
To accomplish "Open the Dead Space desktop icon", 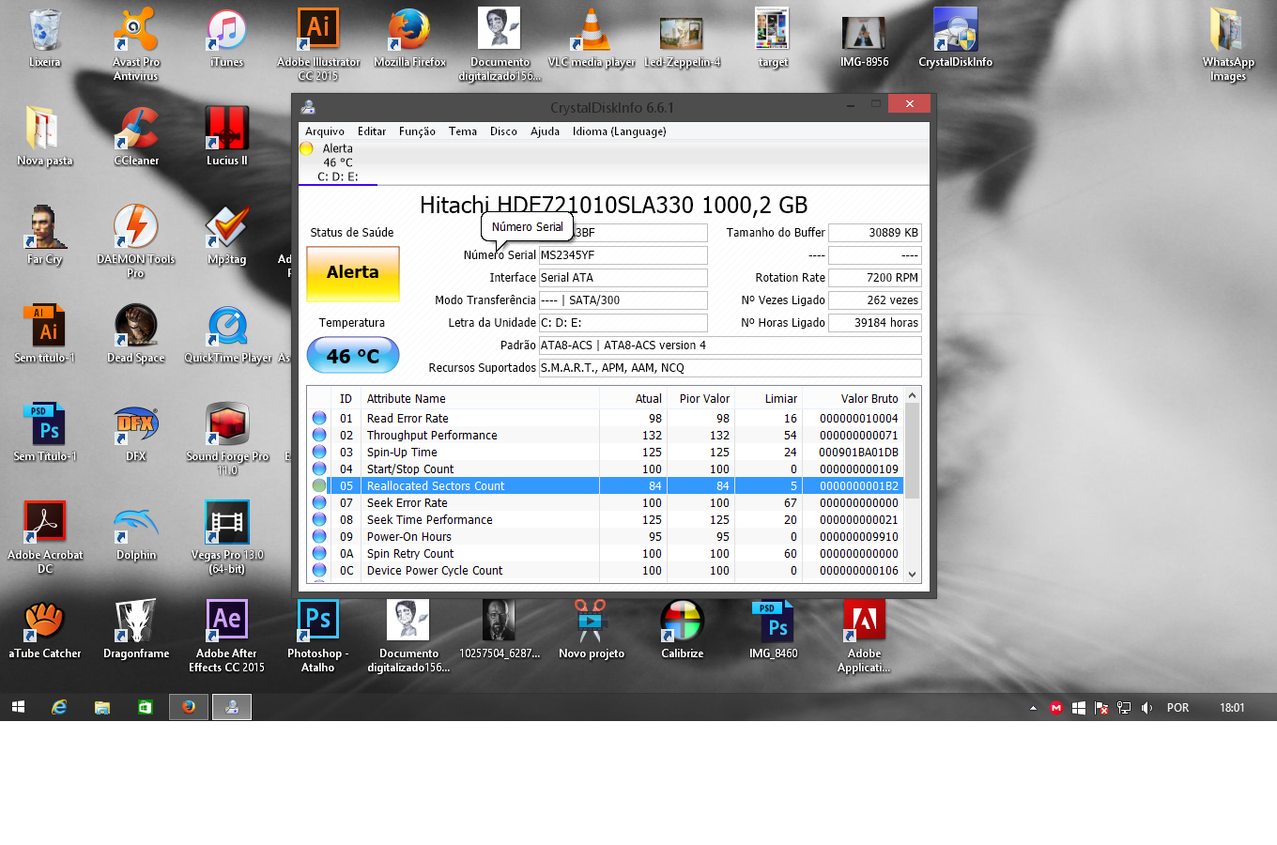I will [136, 334].
